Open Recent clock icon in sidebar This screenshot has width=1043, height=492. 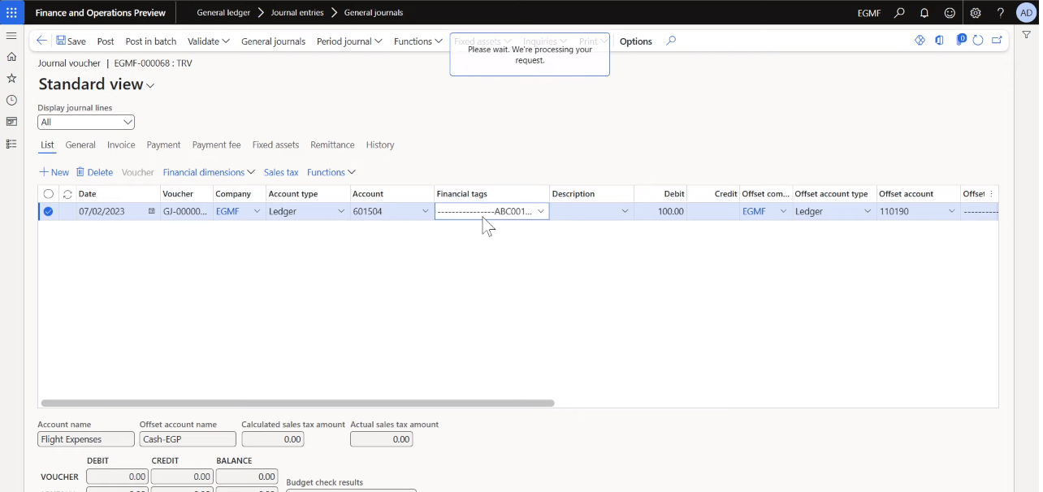[x=11, y=101]
